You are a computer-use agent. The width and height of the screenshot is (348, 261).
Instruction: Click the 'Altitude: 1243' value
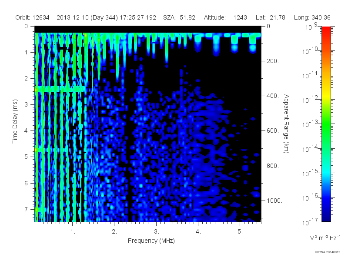point(225,17)
